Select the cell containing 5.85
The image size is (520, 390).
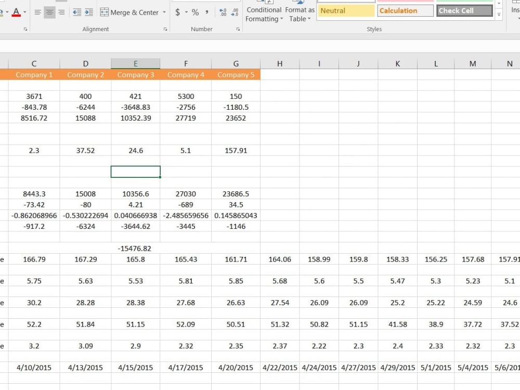coord(236,281)
